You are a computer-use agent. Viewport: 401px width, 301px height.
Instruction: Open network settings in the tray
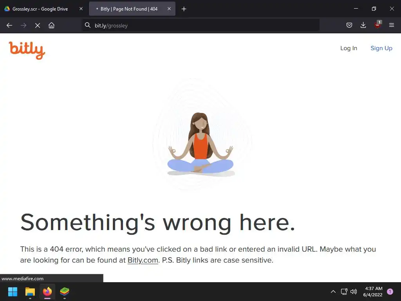pyautogui.click(x=344, y=292)
